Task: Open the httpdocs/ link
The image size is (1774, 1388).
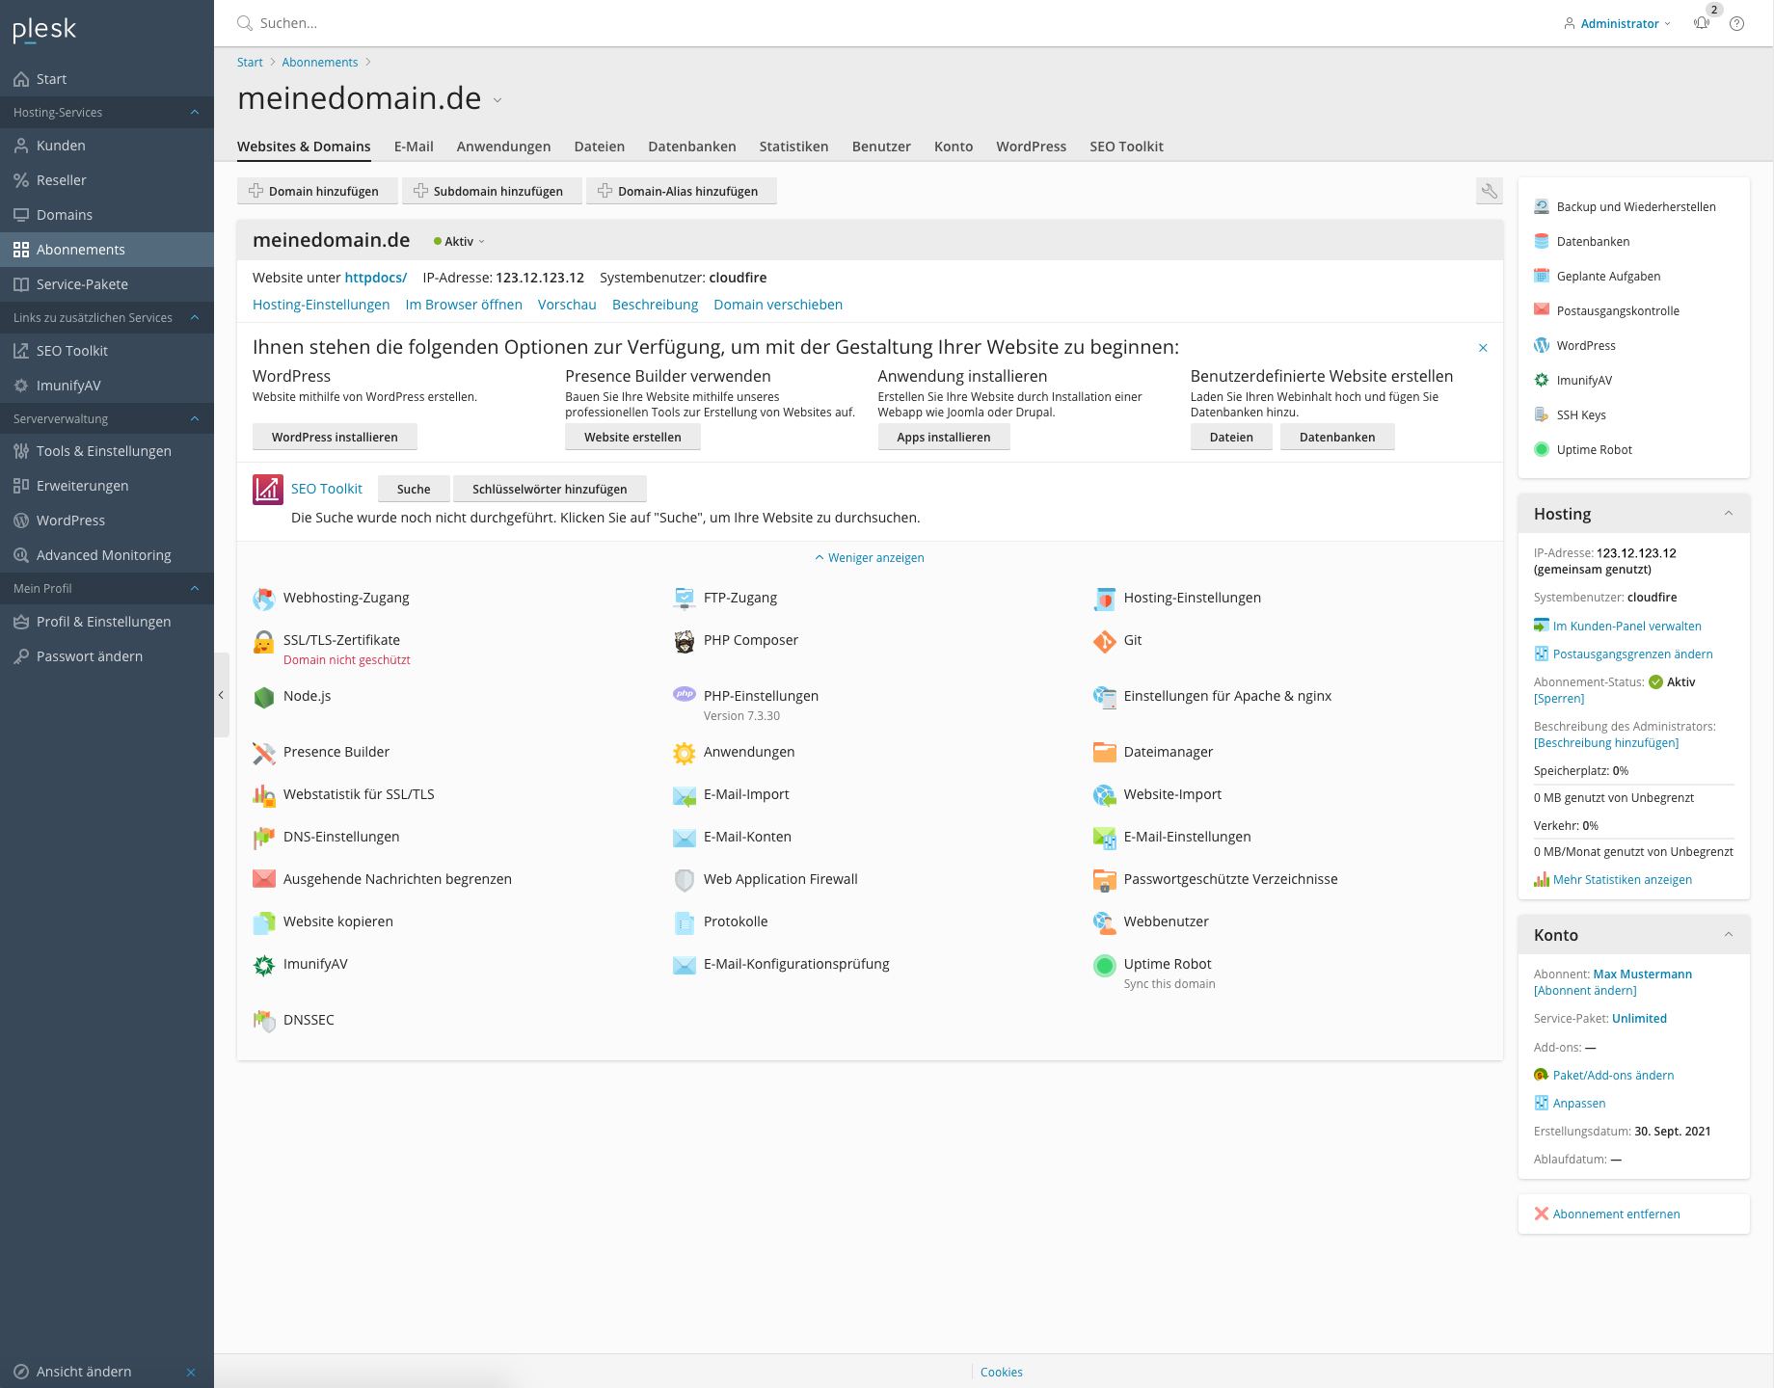Action: click(x=376, y=278)
